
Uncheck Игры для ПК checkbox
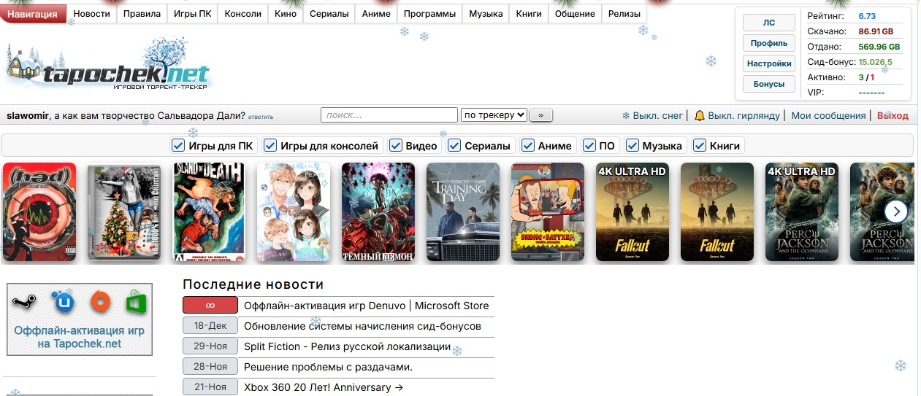(177, 145)
